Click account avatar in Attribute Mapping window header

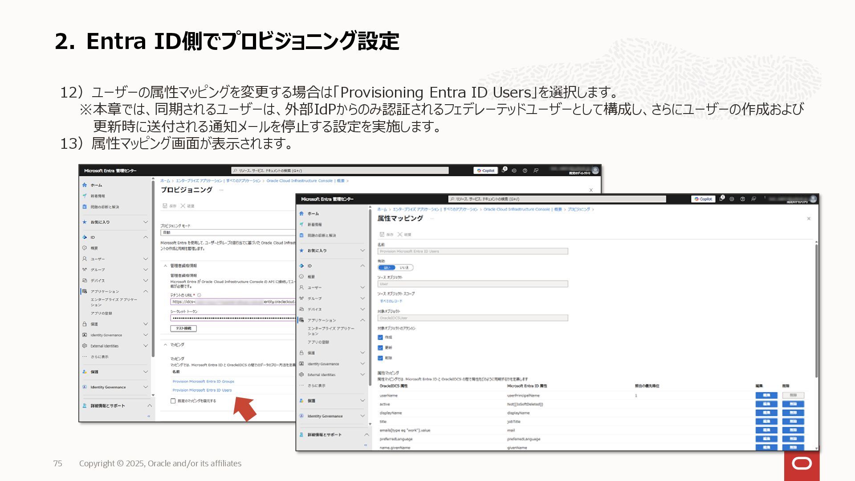click(814, 199)
